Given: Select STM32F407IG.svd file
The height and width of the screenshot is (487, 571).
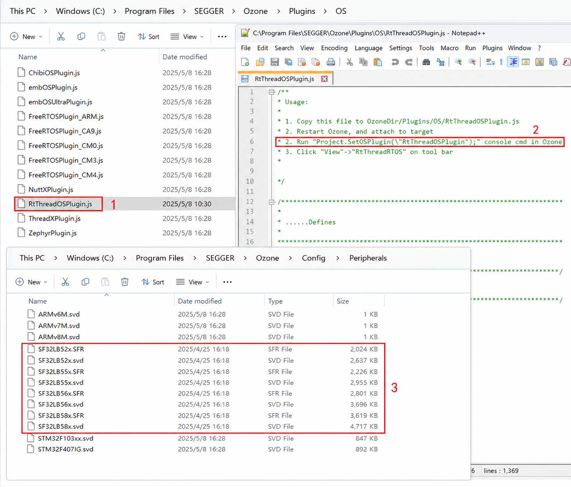Looking at the screenshot, I should pos(203,449).
